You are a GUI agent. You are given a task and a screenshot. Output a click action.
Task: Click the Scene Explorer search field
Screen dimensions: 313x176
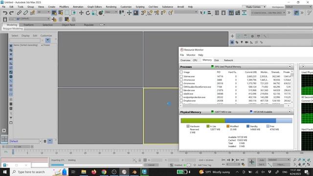[x=25, y=41]
